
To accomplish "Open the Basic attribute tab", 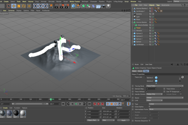I will tap(134, 71).
